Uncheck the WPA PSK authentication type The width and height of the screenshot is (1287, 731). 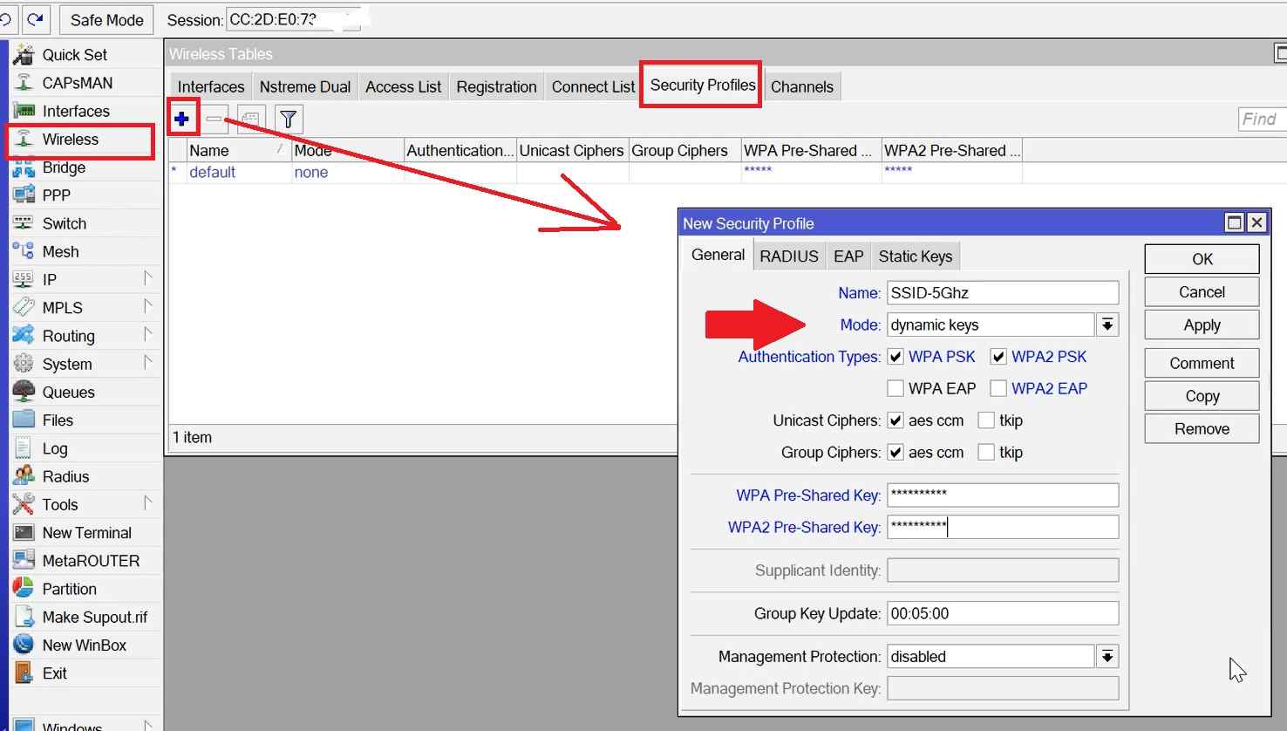tap(895, 357)
